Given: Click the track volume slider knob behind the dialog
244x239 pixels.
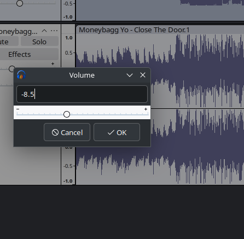Looking at the screenshot, I should [11, 69].
